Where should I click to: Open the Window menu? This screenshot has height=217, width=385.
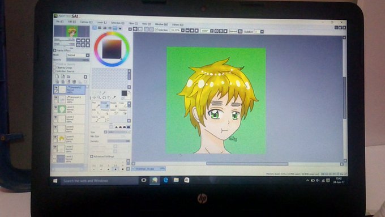click(x=161, y=24)
